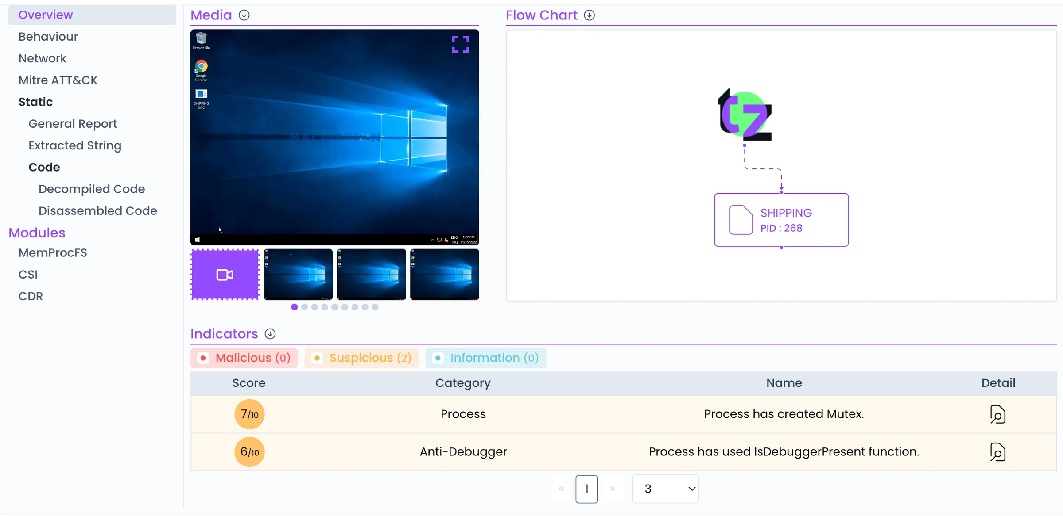Open the screenshot in fullscreen
The image size is (1063, 516).
[x=461, y=44]
